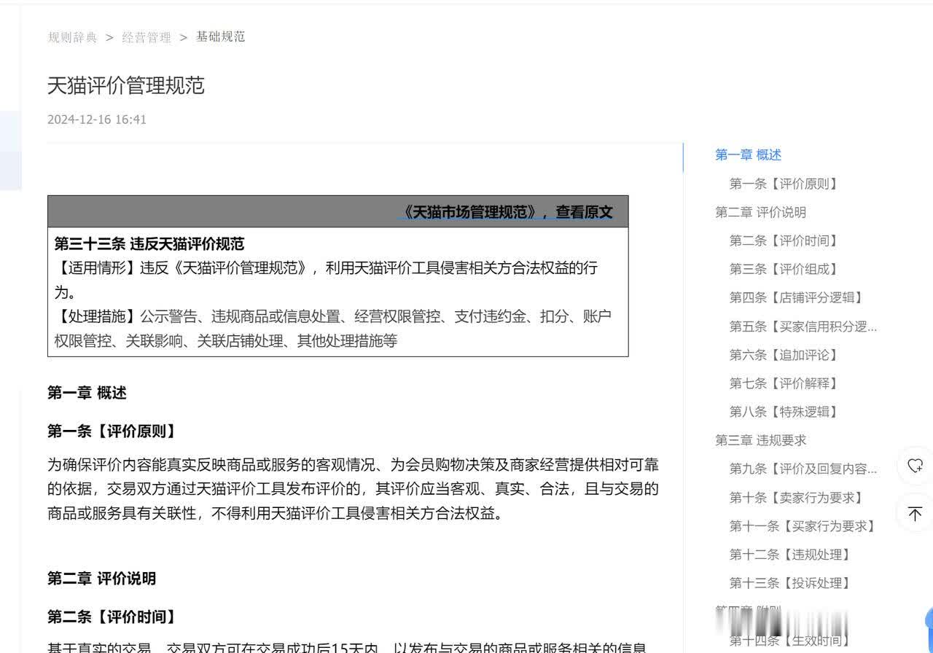Select 第三章 违规要求 outline entry
Screen dimensions: 933x653
[761, 440]
